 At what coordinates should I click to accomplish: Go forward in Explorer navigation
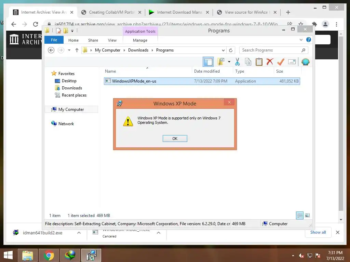click(x=61, y=50)
